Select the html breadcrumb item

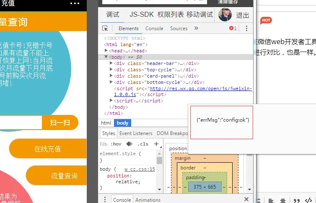coord(106,123)
